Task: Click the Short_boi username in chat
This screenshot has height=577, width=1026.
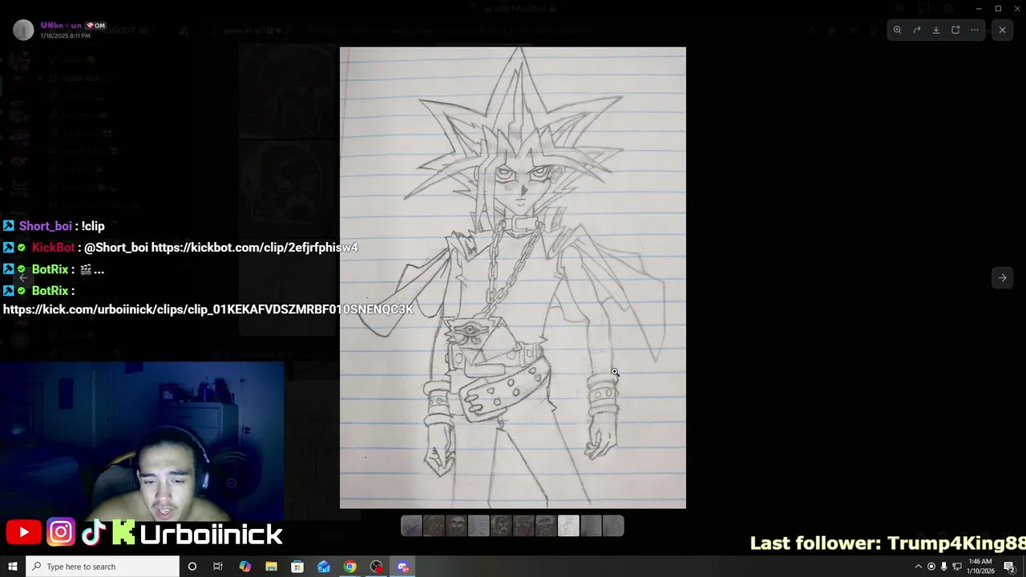Action: (46, 226)
